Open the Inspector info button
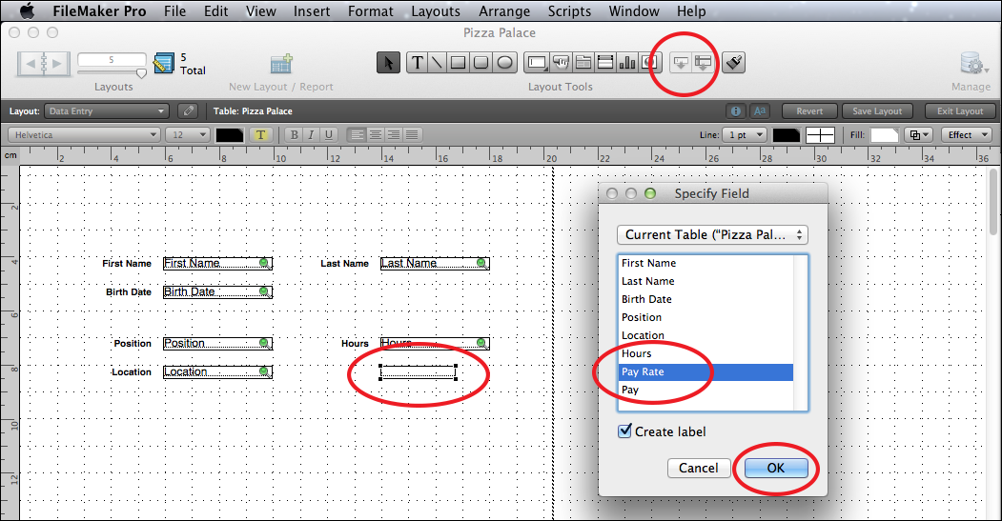 point(735,111)
